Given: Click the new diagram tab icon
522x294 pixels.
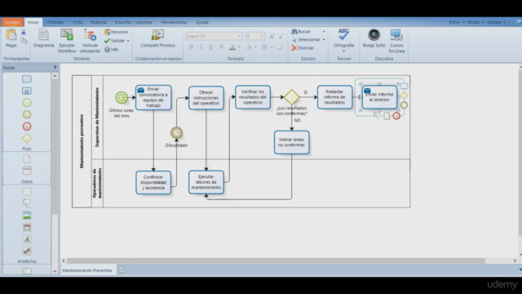Looking at the screenshot, I should 122,270.
